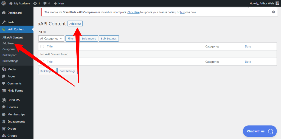
Task: Click the WordPress logo icon
Action: tap(4, 3)
